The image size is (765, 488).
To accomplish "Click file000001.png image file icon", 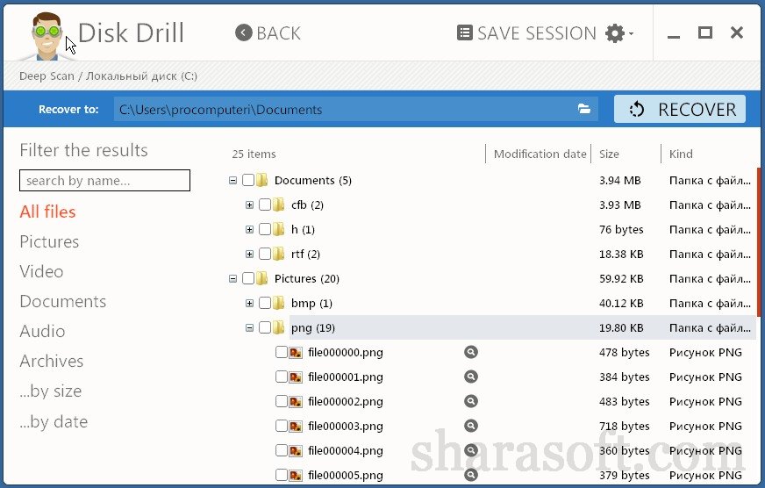I will (296, 377).
